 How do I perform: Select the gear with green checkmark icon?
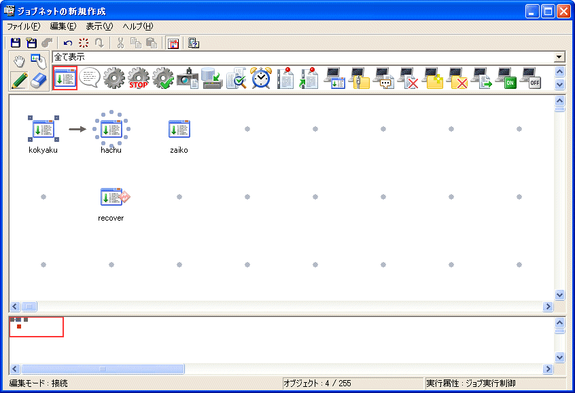(x=163, y=77)
